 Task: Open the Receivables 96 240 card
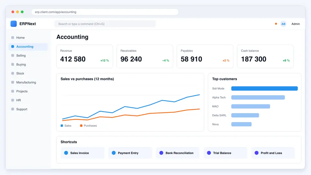point(145,56)
